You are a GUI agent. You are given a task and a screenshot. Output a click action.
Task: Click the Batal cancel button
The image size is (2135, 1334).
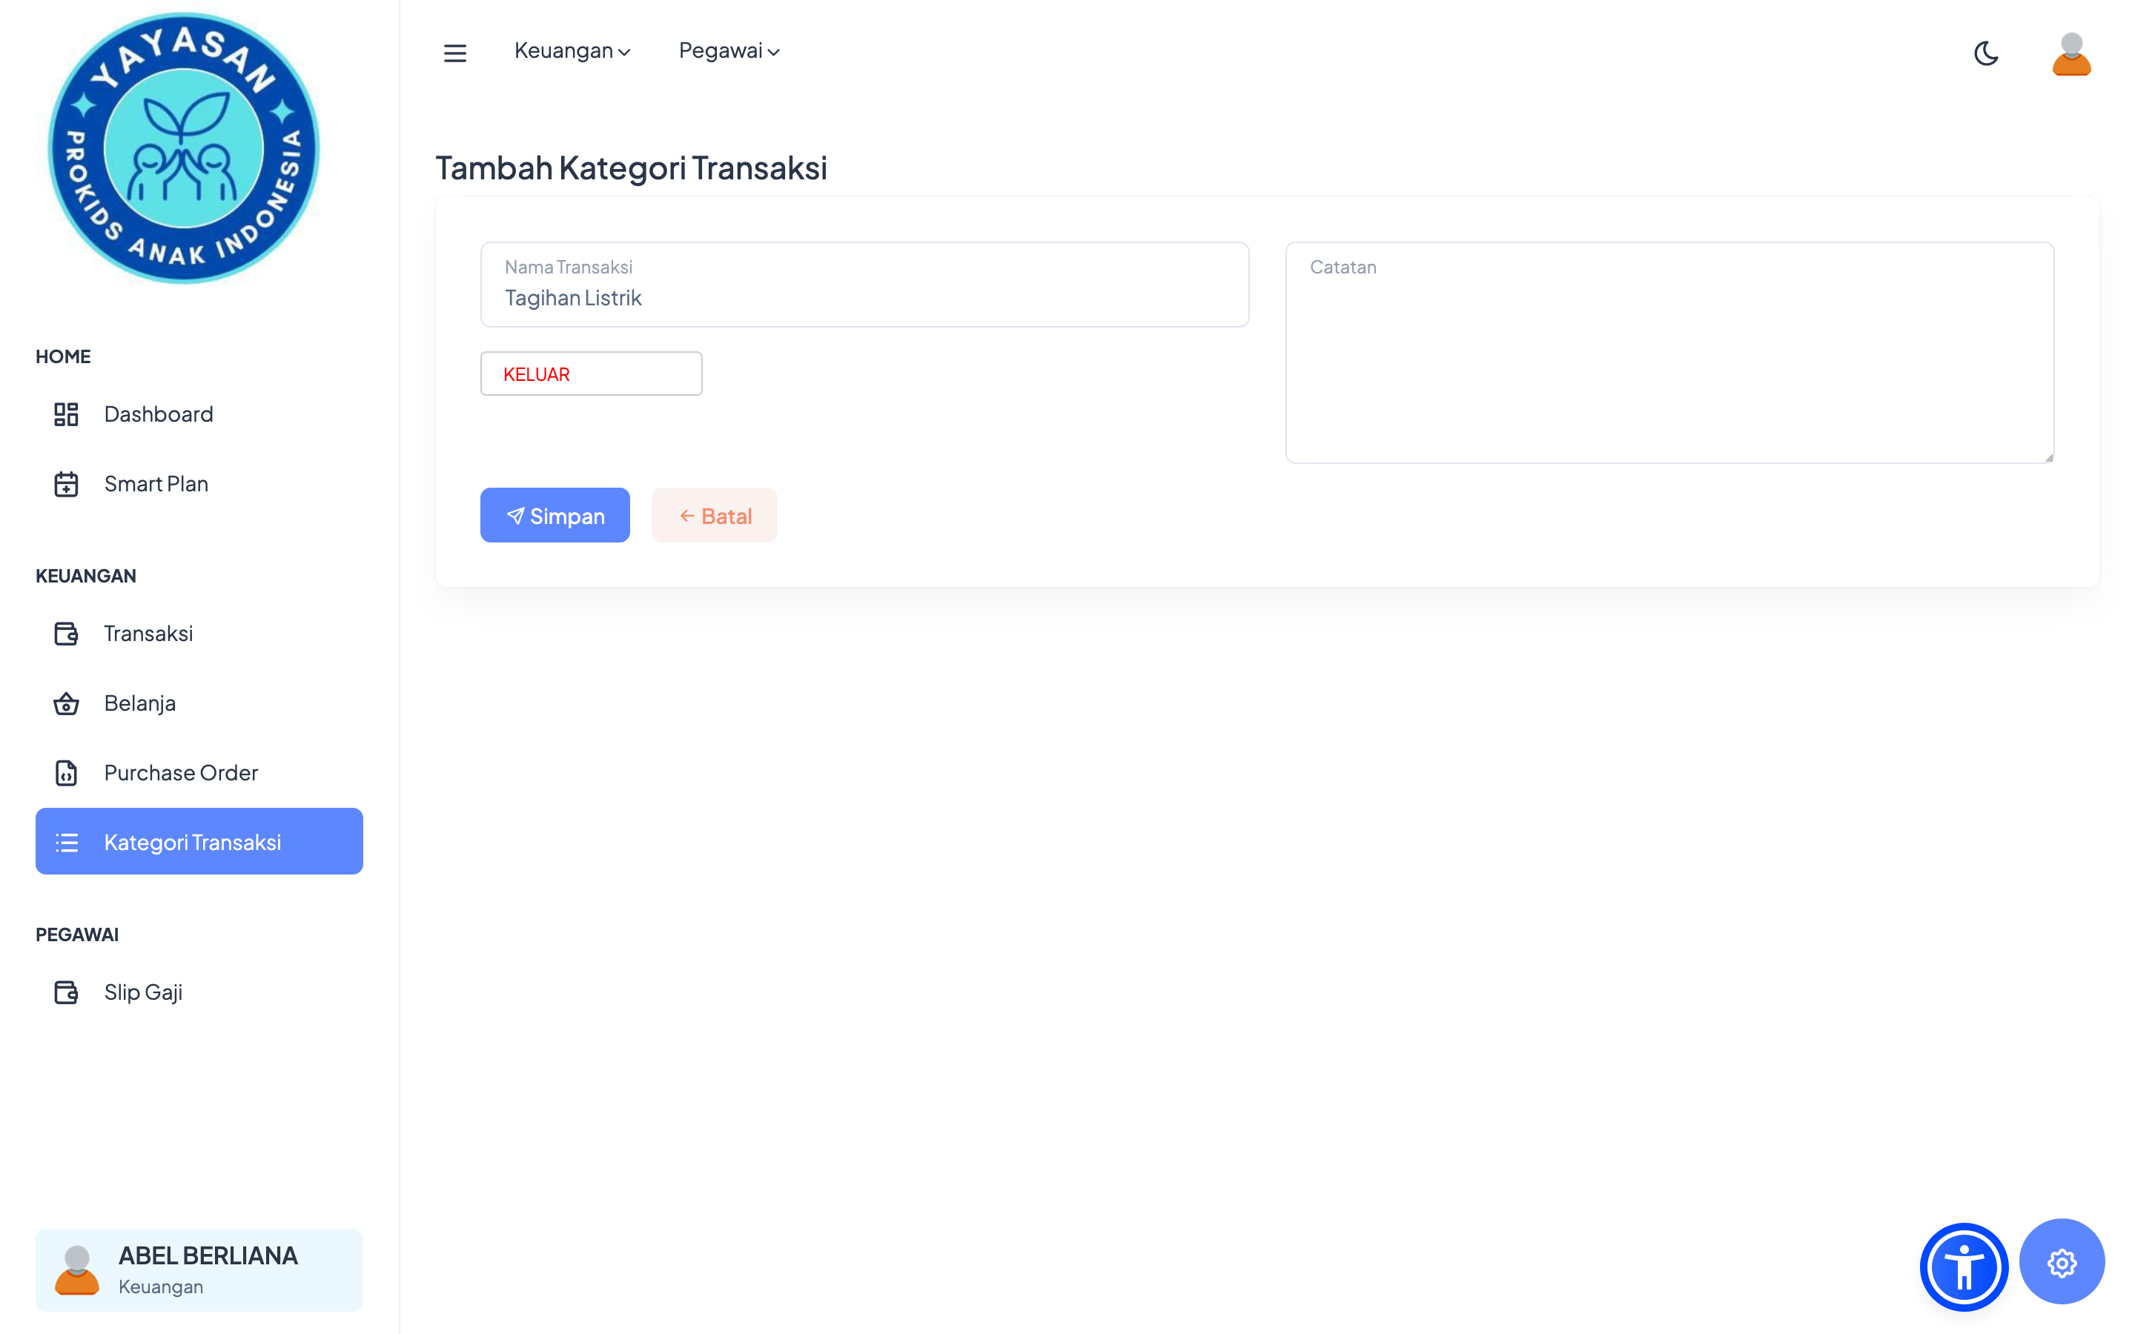point(715,516)
